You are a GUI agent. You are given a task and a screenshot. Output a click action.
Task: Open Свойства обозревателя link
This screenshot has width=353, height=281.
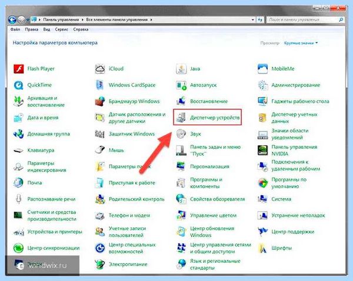[217, 199]
